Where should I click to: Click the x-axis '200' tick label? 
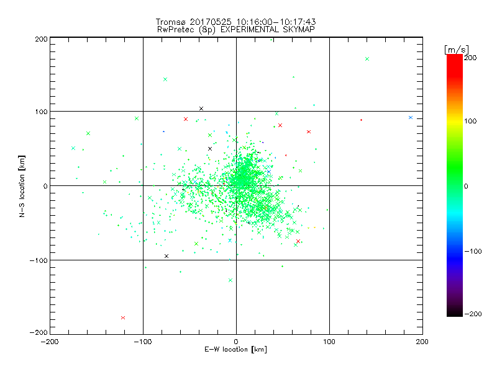422,342
